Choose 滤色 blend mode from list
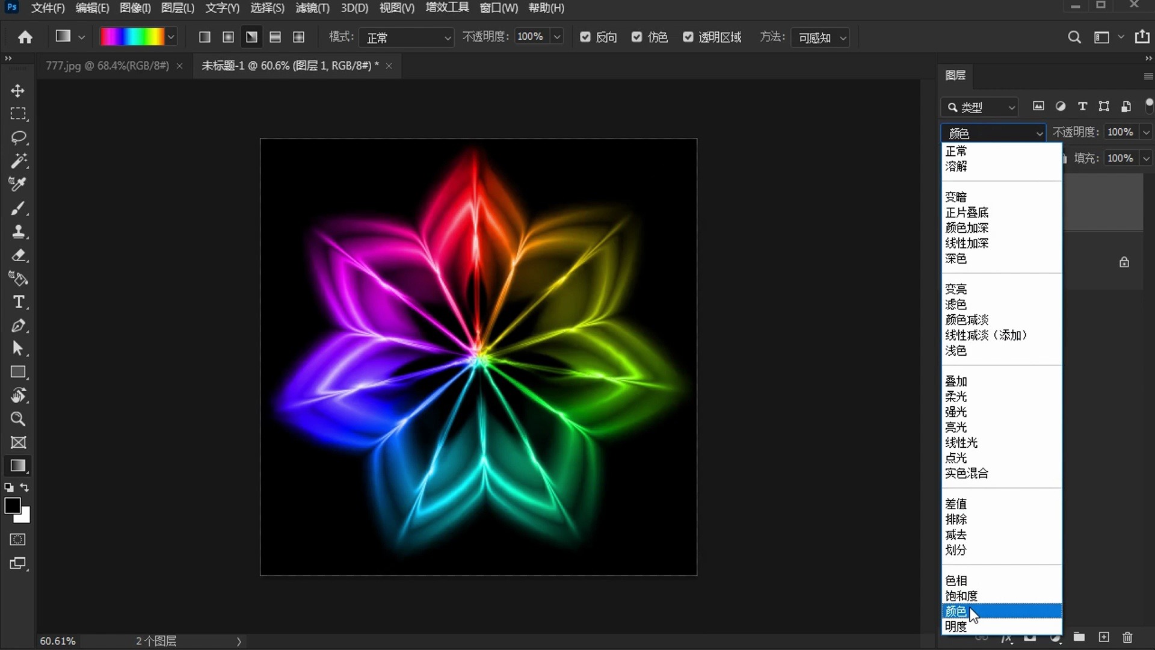Screen dimensions: 1155x650 coord(956,305)
